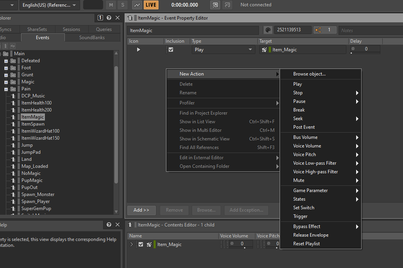The image size is (403, 268).
Task: Click the references icon showing count 1
Action: (x=325, y=30)
